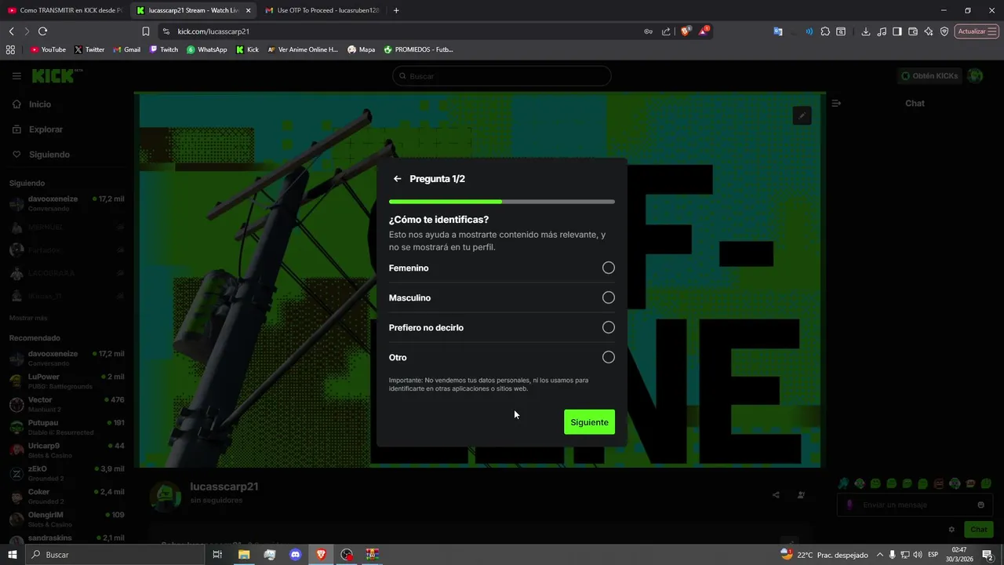Expand the list with Mostrar más
This screenshot has height=565, width=1004.
coord(28,318)
